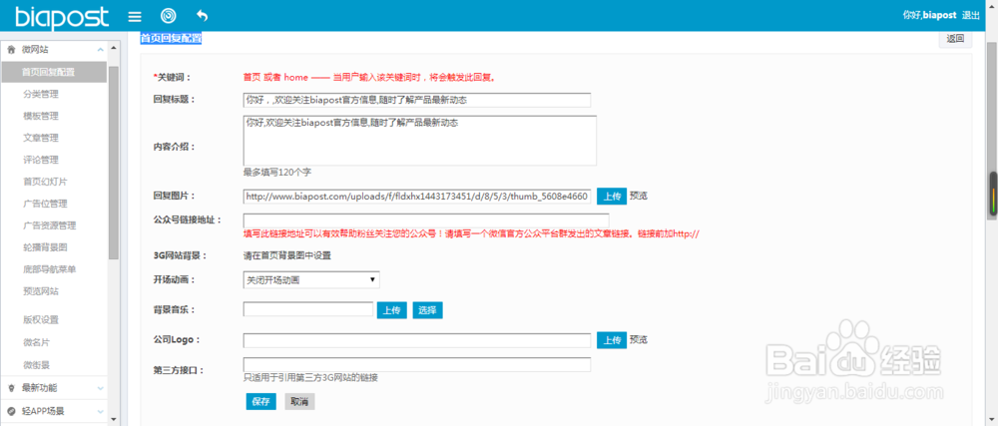Open 预览网站 in sidebar
Image resolution: width=998 pixels, height=426 pixels.
pos(41,291)
